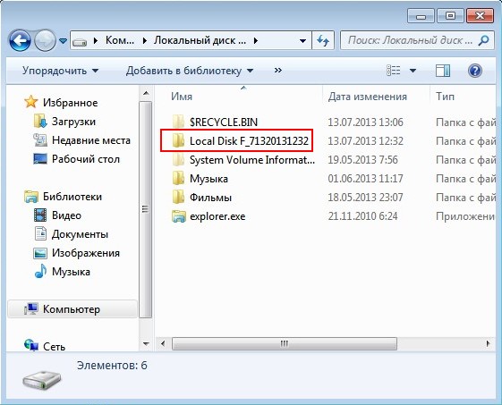Open the Упорядочить menu

(x=60, y=71)
